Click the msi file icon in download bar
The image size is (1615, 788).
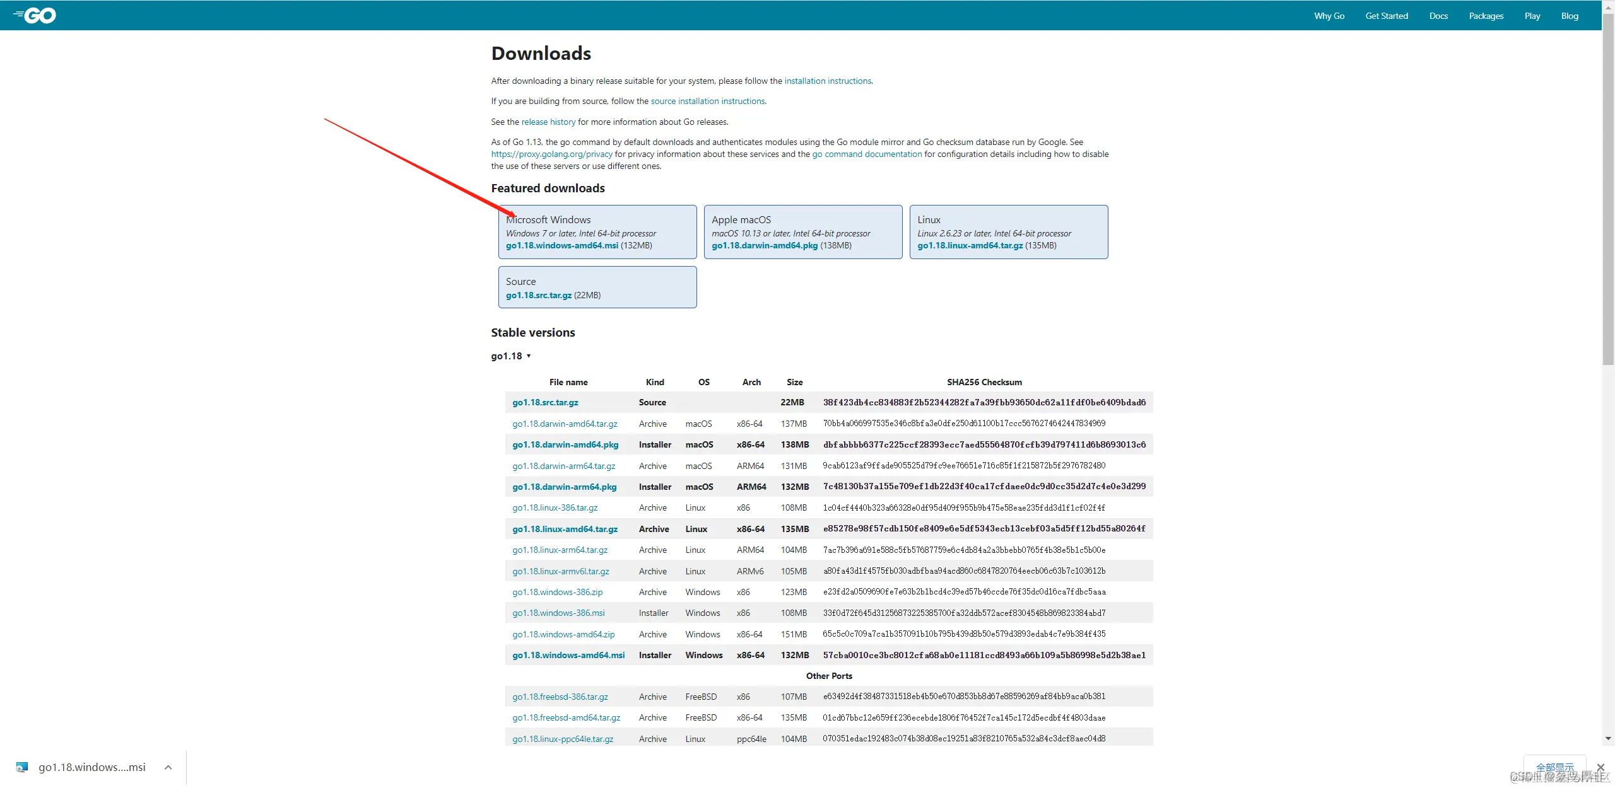(x=22, y=767)
